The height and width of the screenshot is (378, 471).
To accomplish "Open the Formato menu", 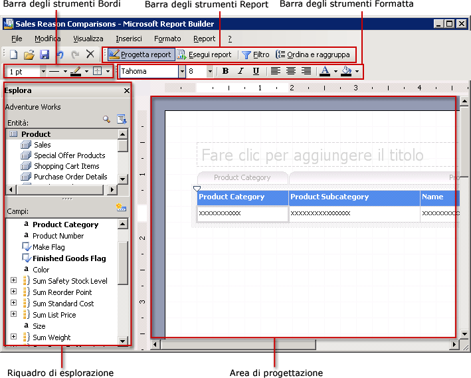I will point(167,39).
